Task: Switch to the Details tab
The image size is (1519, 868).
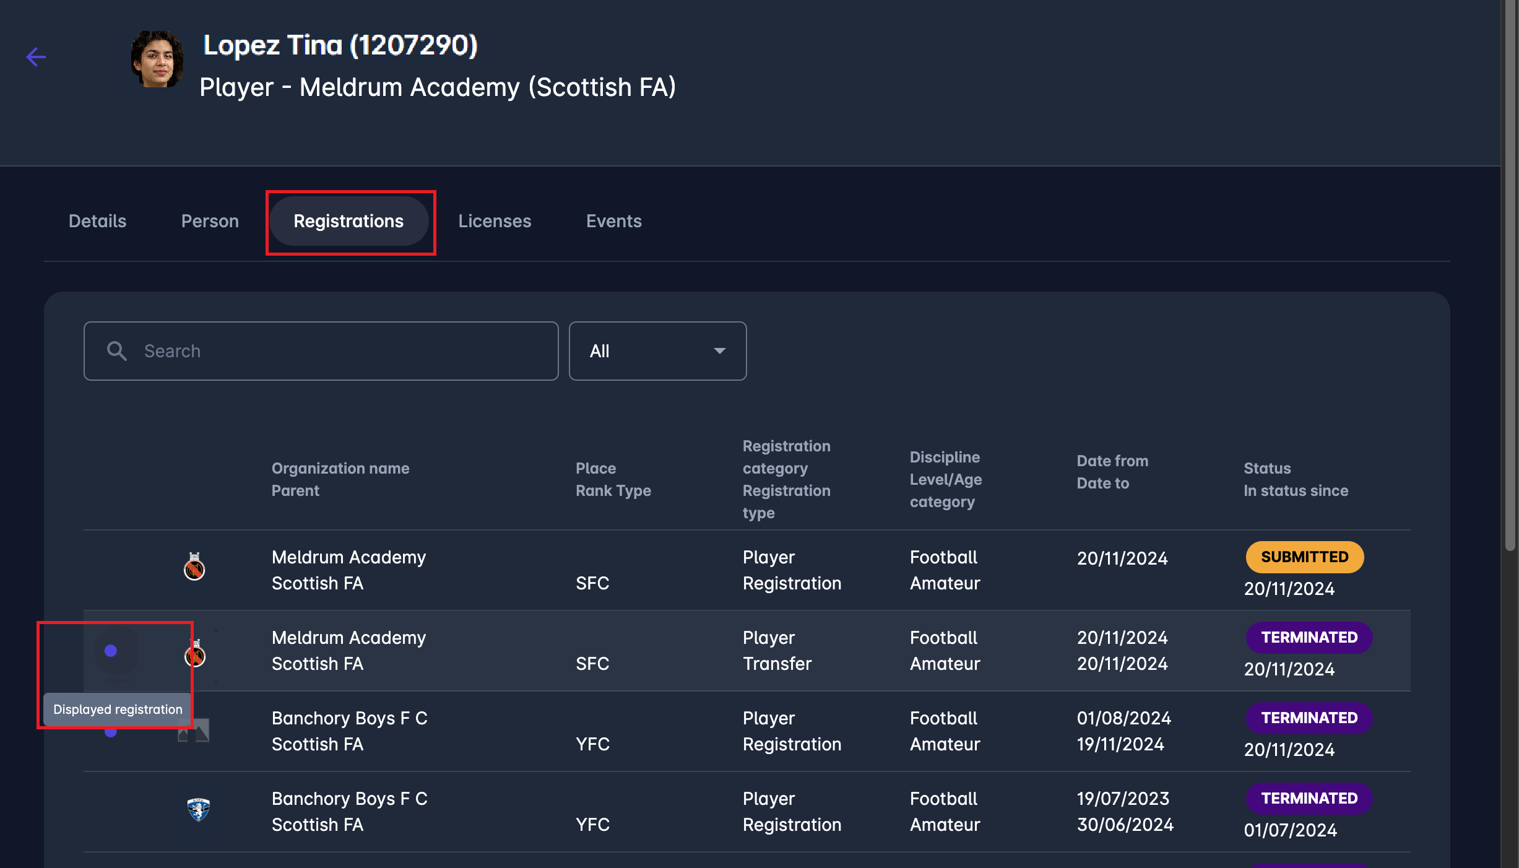Action: (x=97, y=221)
